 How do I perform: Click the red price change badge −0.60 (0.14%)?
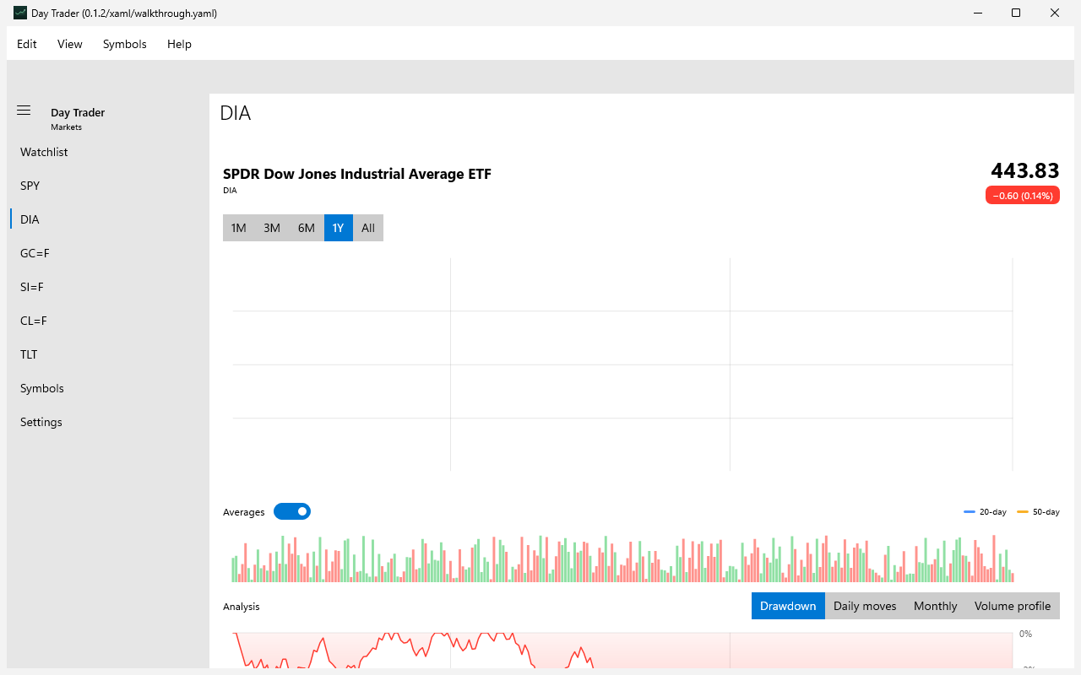[x=1023, y=195]
